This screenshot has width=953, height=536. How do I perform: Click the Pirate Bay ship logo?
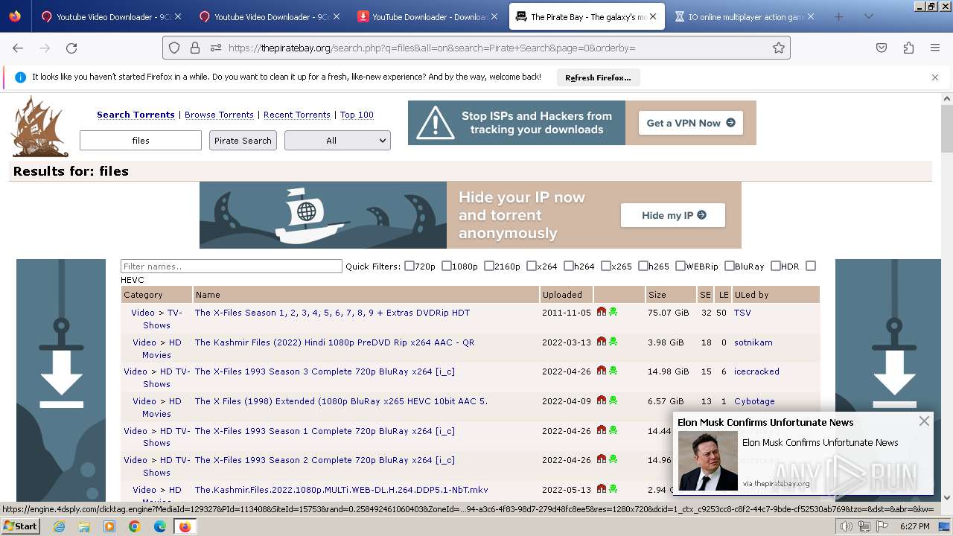coord(40,127)
